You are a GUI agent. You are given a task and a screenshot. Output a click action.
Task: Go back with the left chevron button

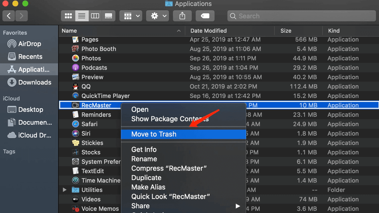tap(9, 16)
